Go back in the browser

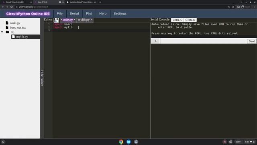(3, 7)
